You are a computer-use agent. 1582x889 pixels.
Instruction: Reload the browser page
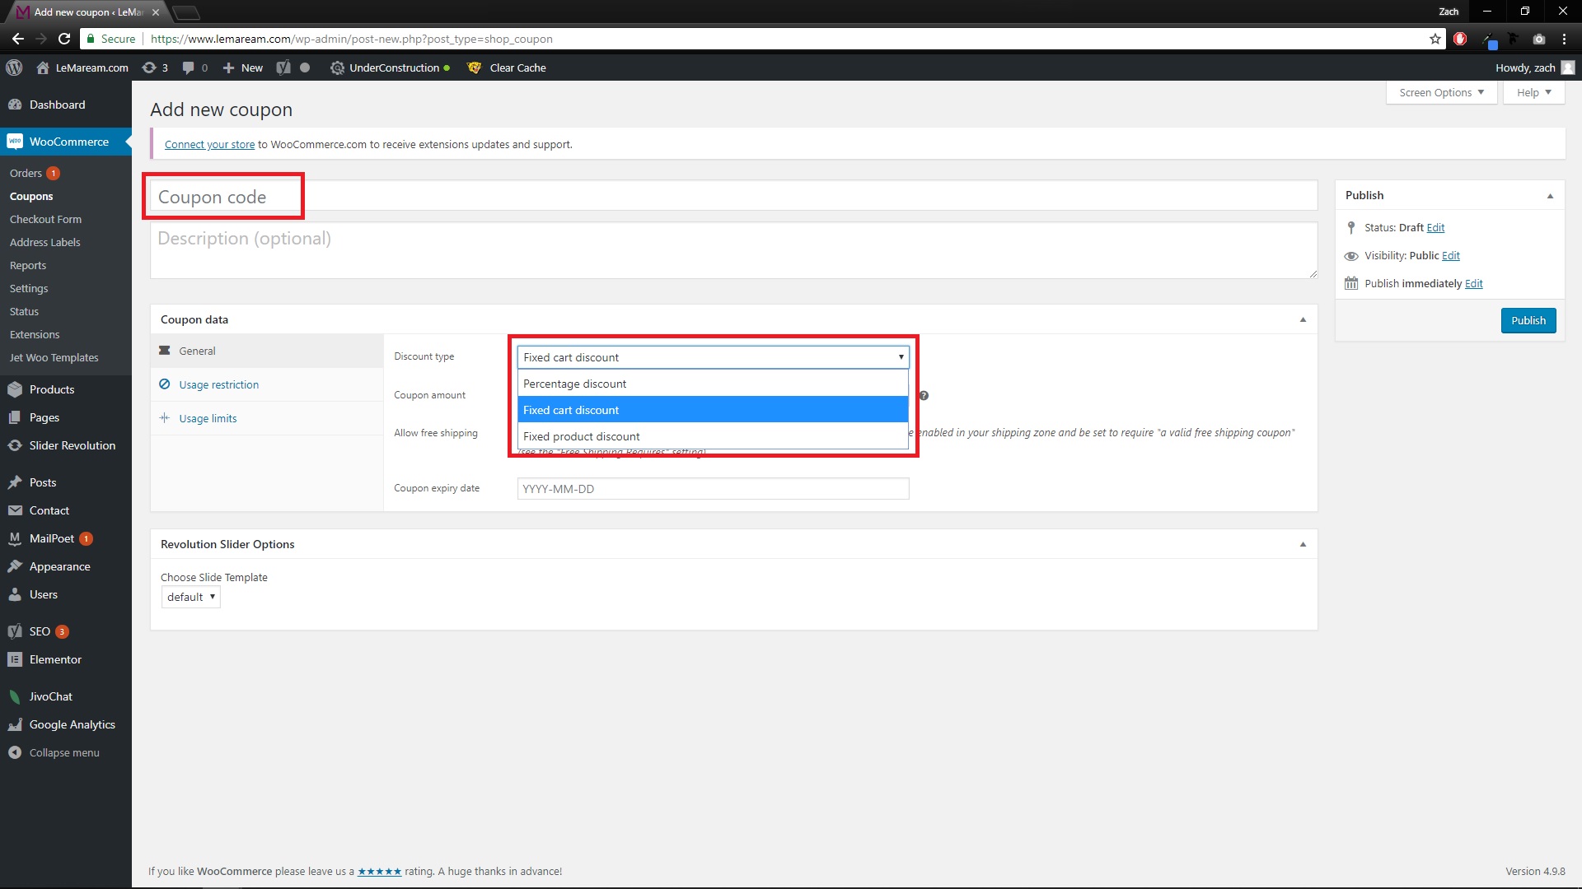point(64,39)
